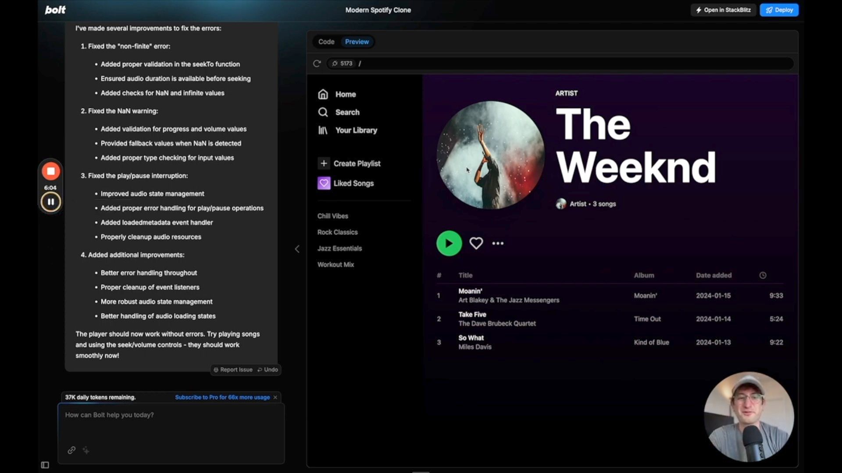Click the Album column header
The height and width of the screenshot is (473, 842).
[644, 275]
